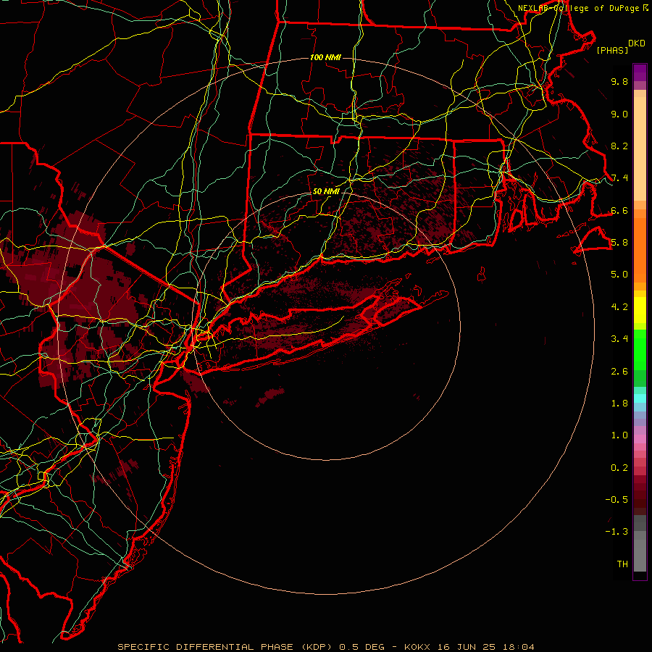Click the 8.2 value on the scale
Screen dimensions: 652x652
pyautogui.click(x=619, y=146)
